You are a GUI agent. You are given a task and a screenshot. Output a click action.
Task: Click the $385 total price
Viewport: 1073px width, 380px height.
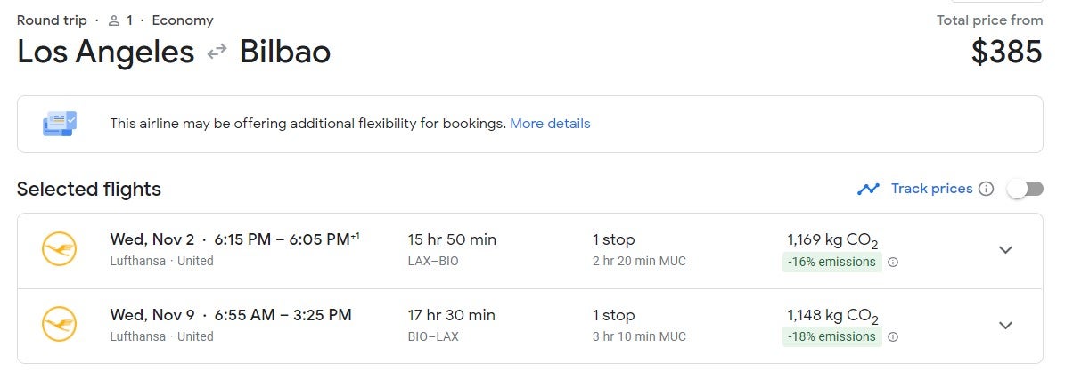[1006, 53]
